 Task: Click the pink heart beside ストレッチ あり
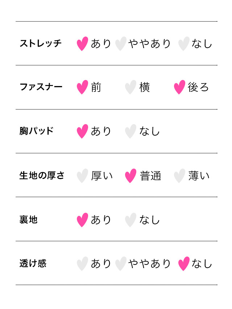click(x=83, y=44)
